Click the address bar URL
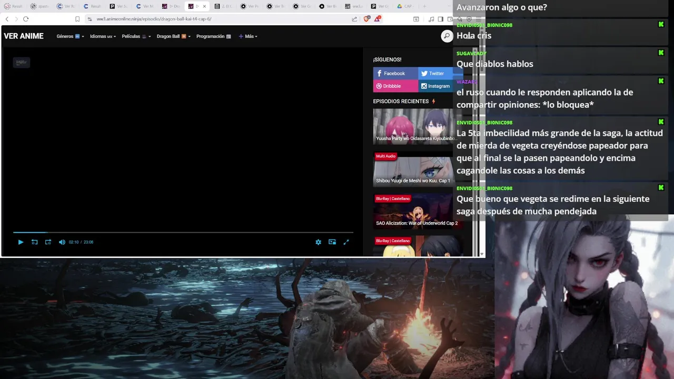 pyautogui.click(x=154, y=19)
